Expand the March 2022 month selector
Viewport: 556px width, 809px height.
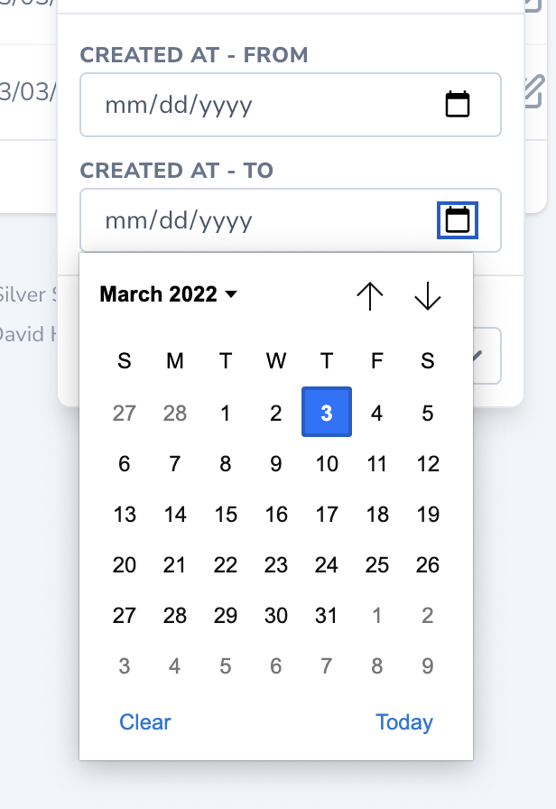[168, 294]
